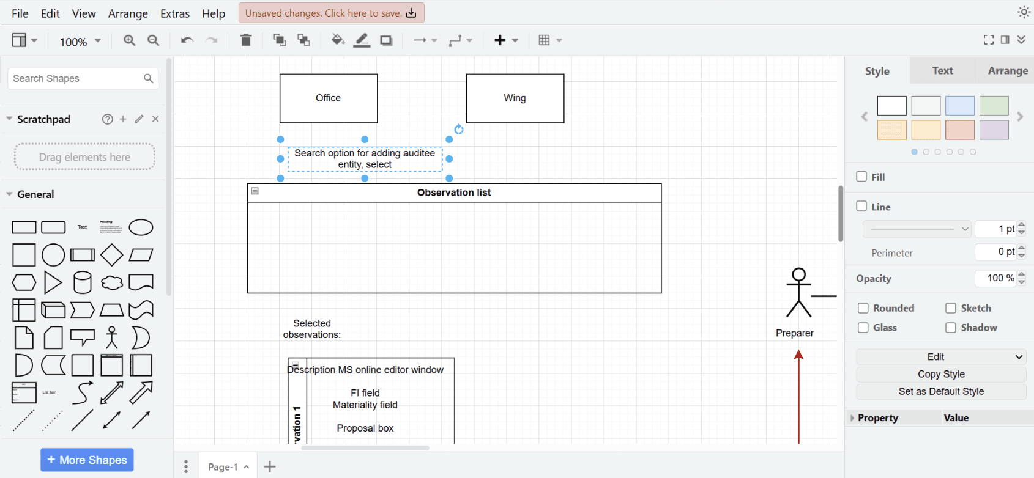1034x478 pixels.
Task: Send selection to back icon
Action: click(303, 40)
